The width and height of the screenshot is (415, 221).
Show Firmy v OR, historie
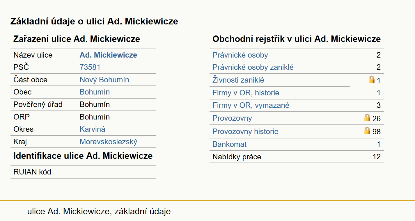click(246, 93)
